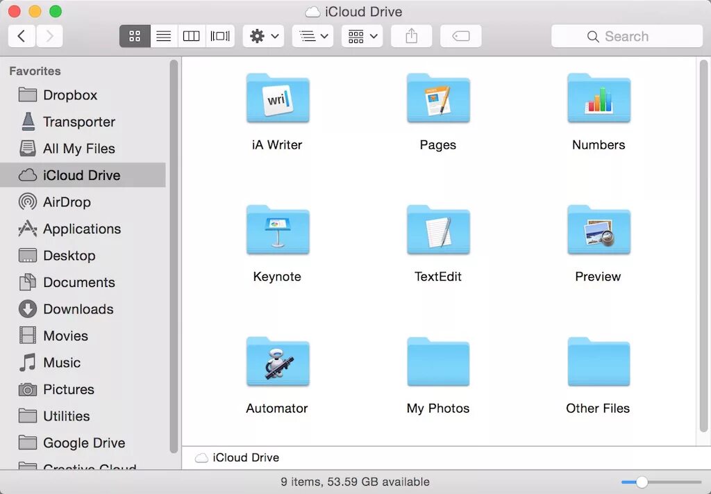This screenshot has width=711, height=494.
Task: Click the "Keynote" folder name label
Action: click(x=277, y=277)
